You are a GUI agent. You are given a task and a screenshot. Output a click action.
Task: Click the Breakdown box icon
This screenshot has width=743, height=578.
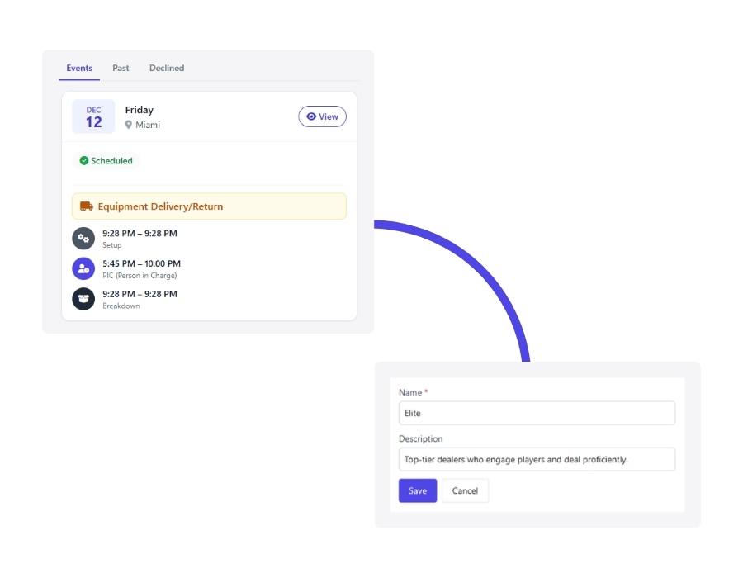pyautogui.click(x=83, y=299)
